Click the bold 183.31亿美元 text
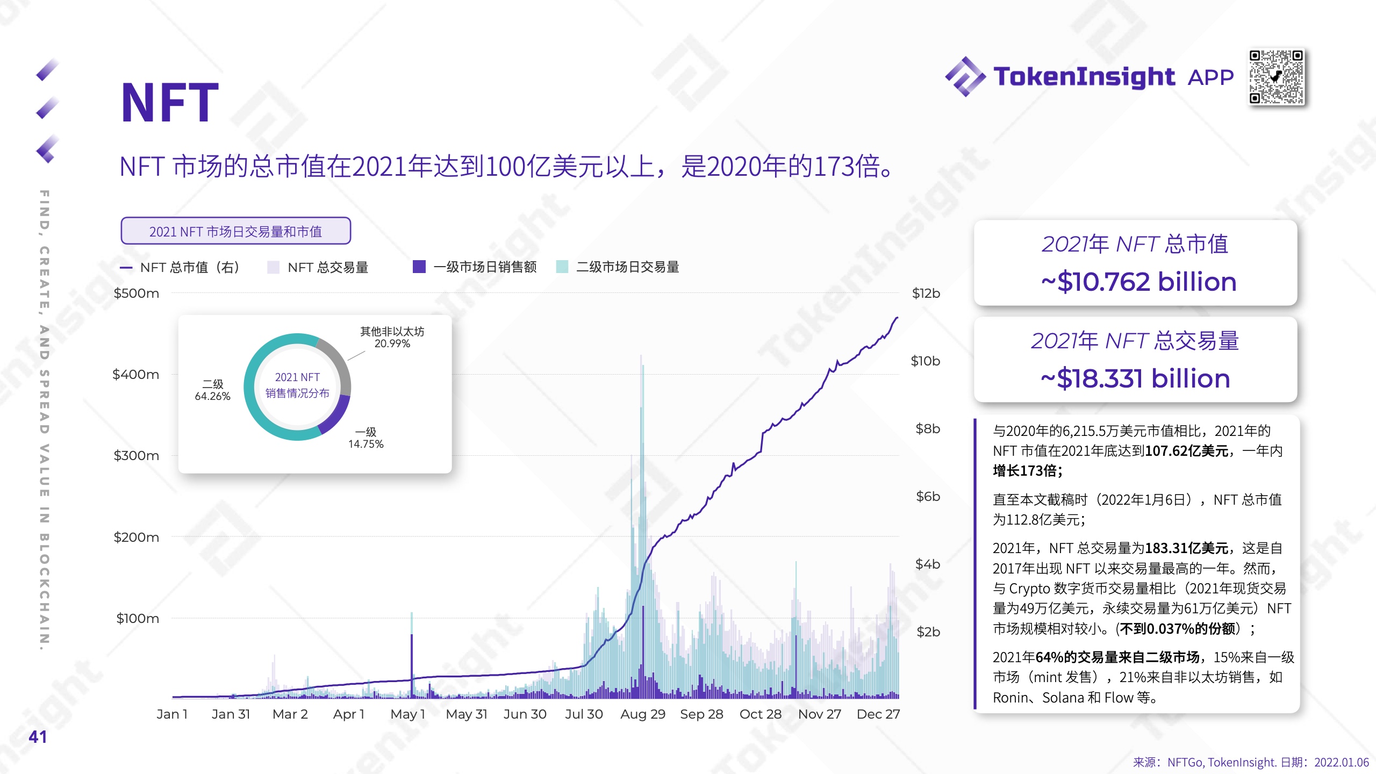Viewport: 1376px width, 774px height. point(1187,548)
